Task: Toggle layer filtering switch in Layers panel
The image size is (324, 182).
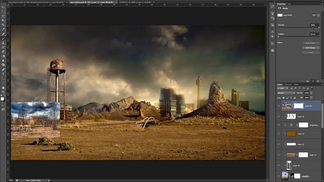Action: pyautogui.click(x=312, y=88)
